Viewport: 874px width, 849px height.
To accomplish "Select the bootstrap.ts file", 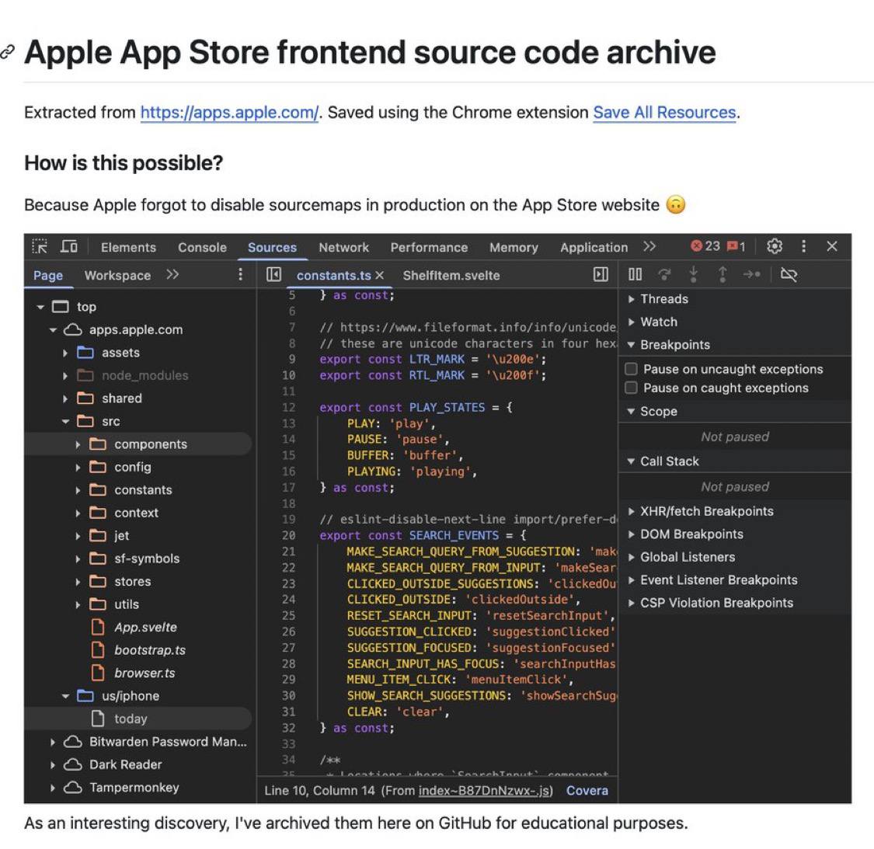I will coord(149,650).
